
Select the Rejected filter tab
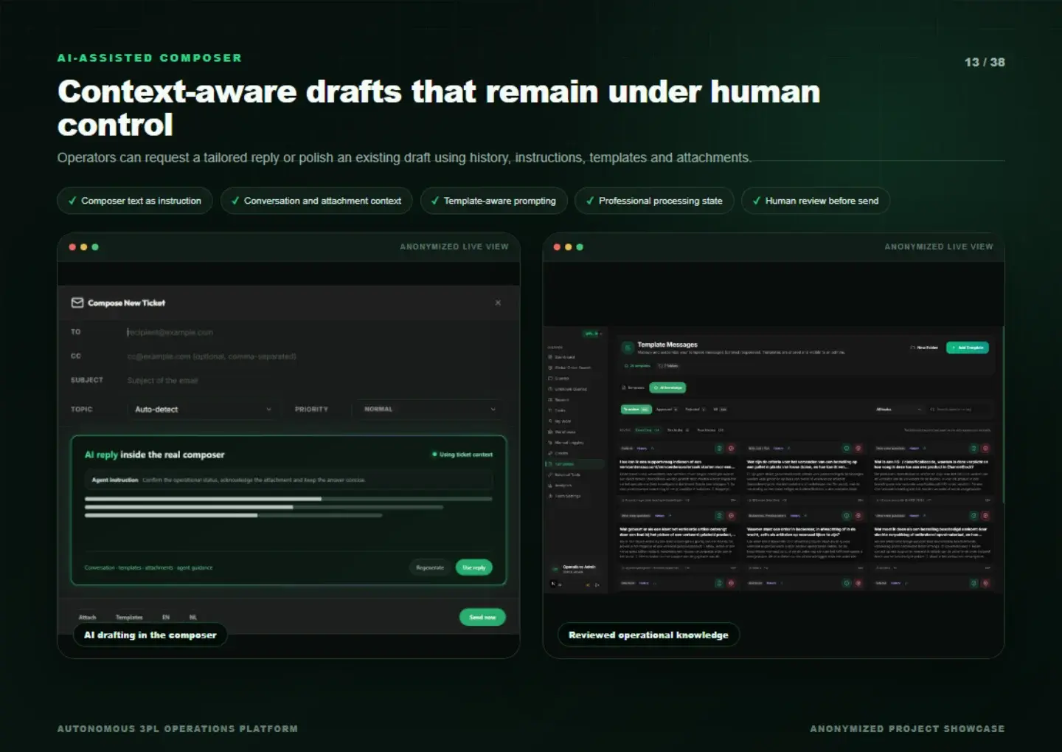pyautogui.click(x=695, y=409)
